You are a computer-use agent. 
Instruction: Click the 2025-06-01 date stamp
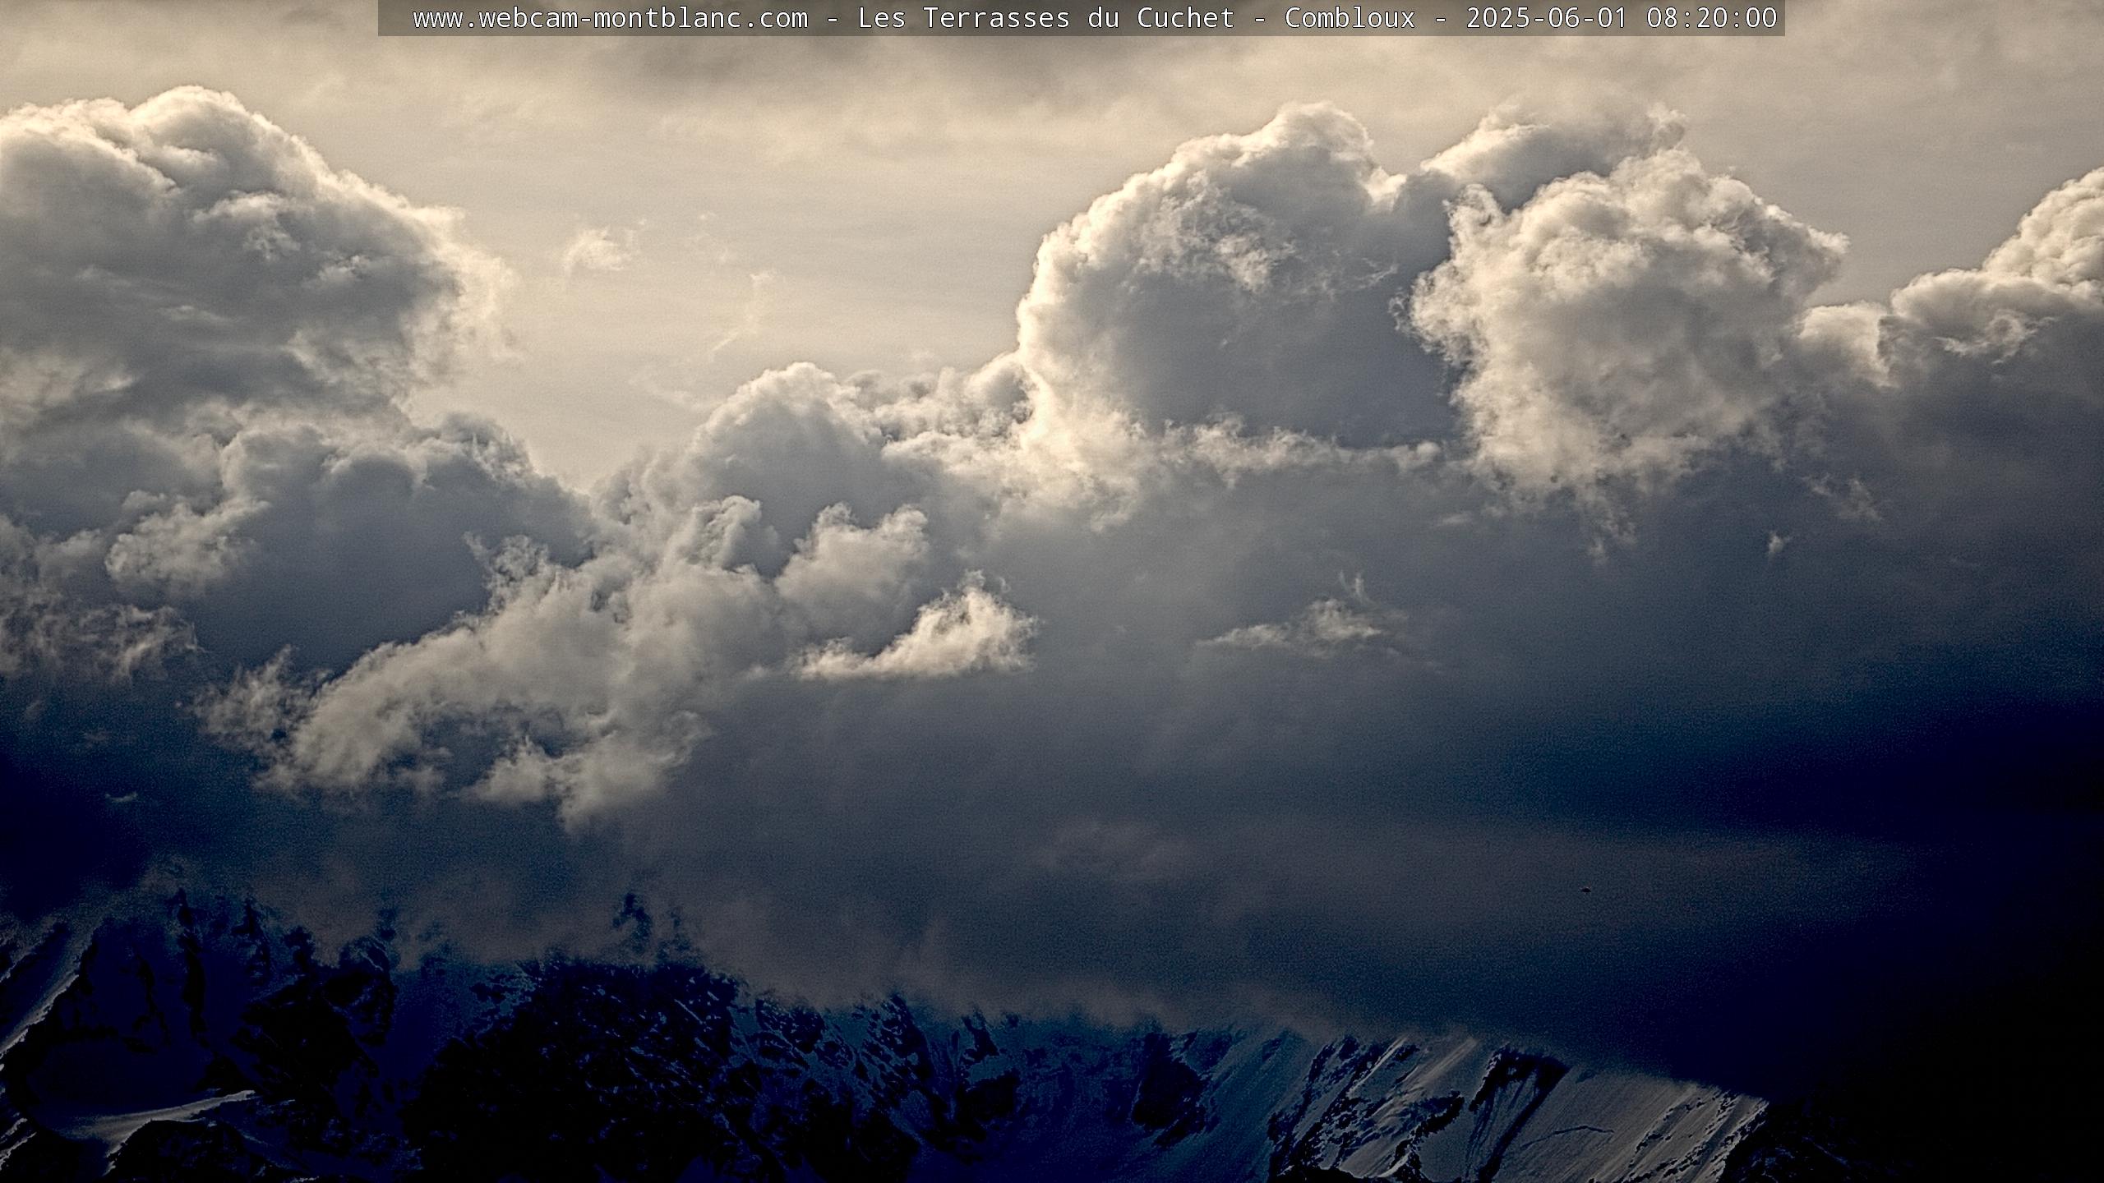[1548, 18]
